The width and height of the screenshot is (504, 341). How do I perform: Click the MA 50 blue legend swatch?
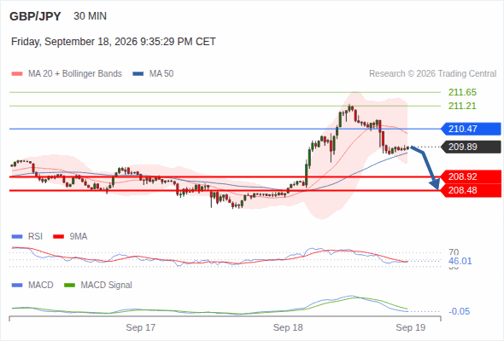point(138,74)
